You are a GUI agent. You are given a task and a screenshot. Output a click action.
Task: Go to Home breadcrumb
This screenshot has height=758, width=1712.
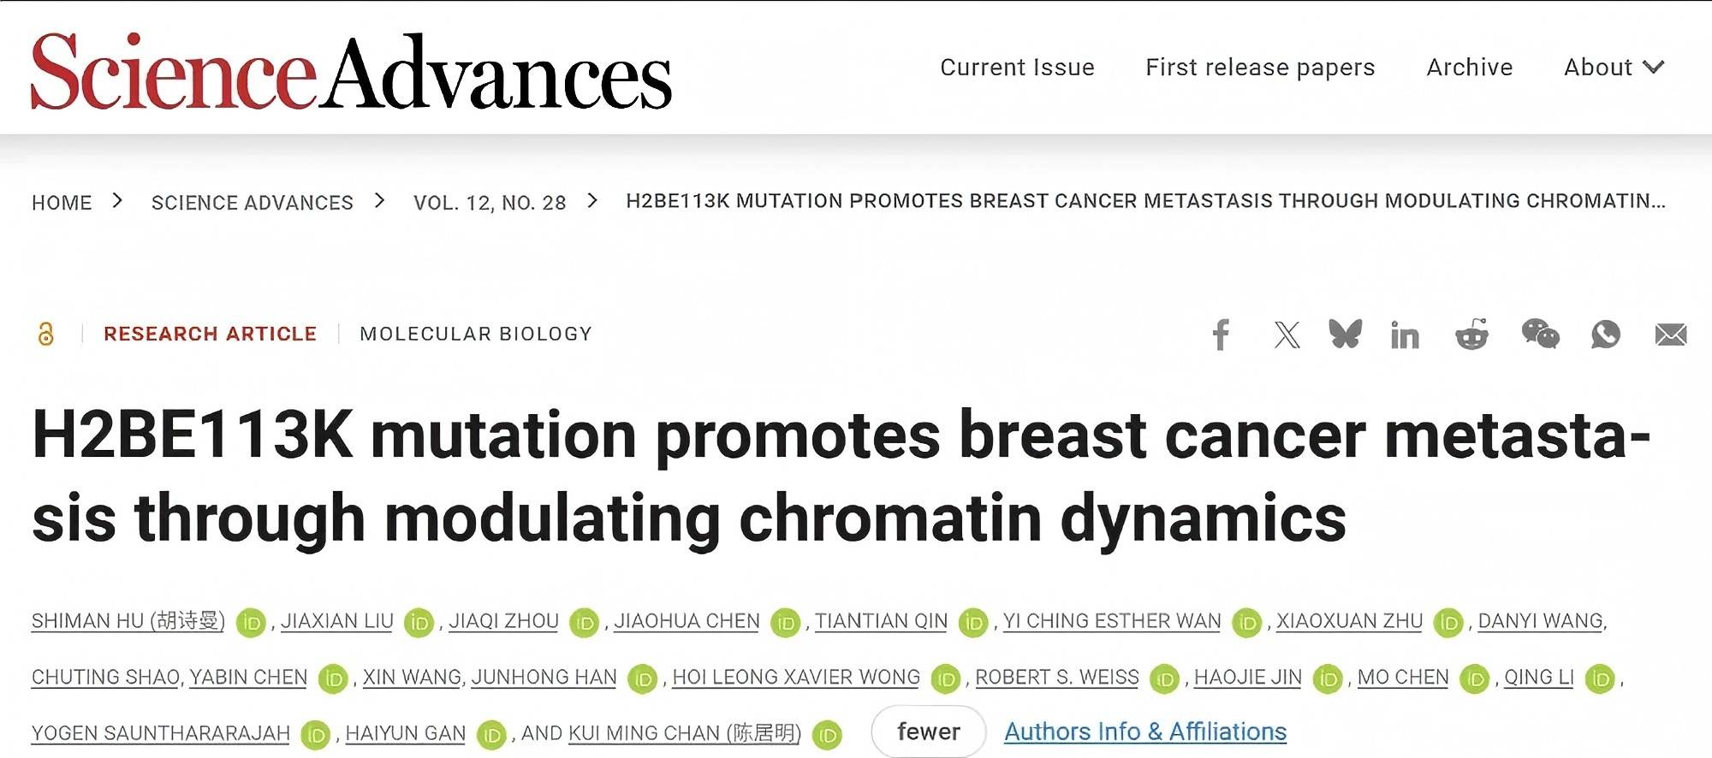click(x=62, y=203)
